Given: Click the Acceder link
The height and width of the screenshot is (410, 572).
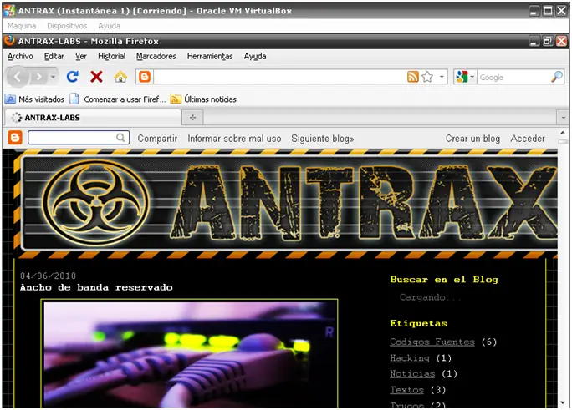Looking at the screenshot, I should point(528,139).
